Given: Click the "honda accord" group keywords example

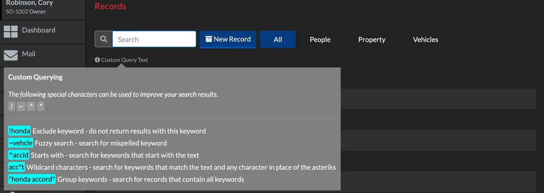Looking at the screenshot, I should [x=32, y=179].
